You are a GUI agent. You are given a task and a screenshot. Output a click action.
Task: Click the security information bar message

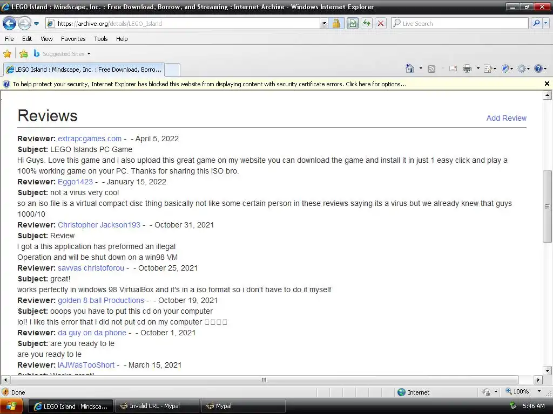point(210,84)
